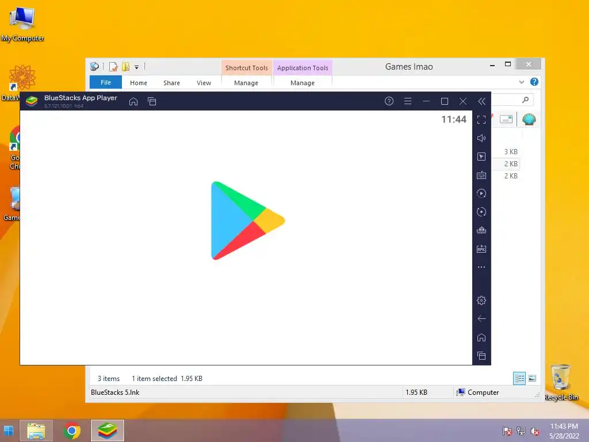
Task: Click the BlueStacks macro play-circle icon
Action: (x=481, y=193)
